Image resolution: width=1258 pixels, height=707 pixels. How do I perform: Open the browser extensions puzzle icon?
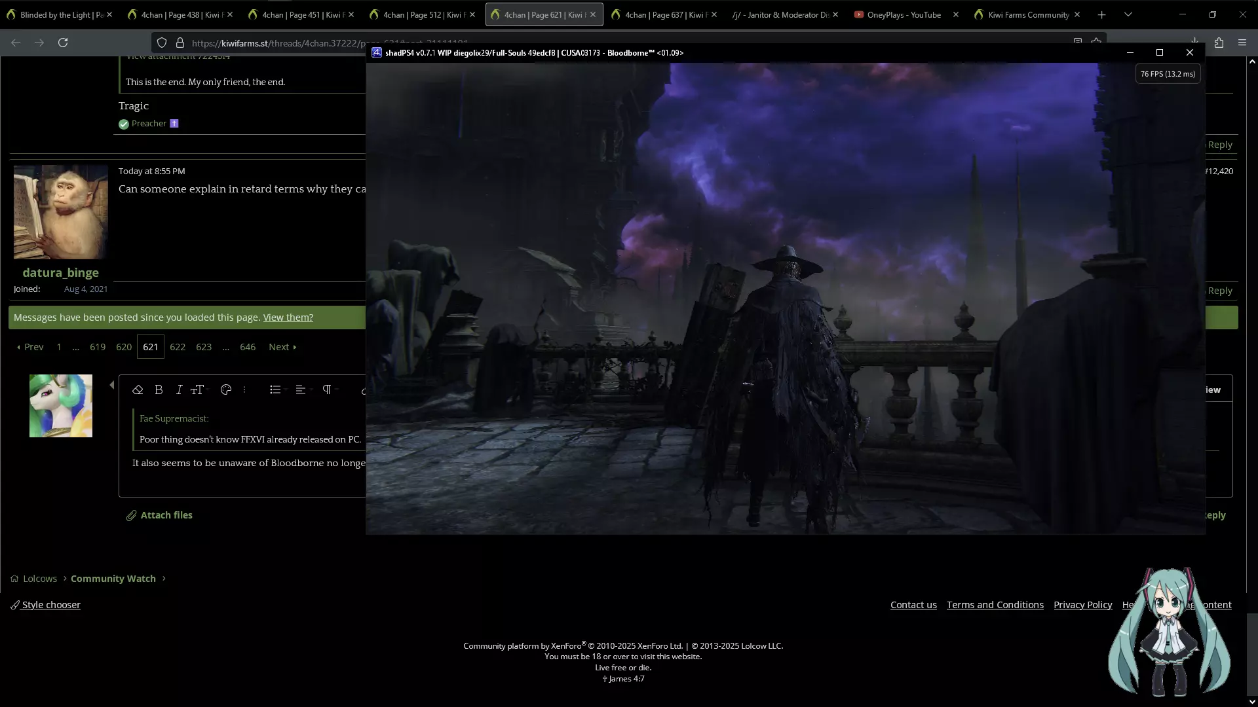(x=1219, y=43)
